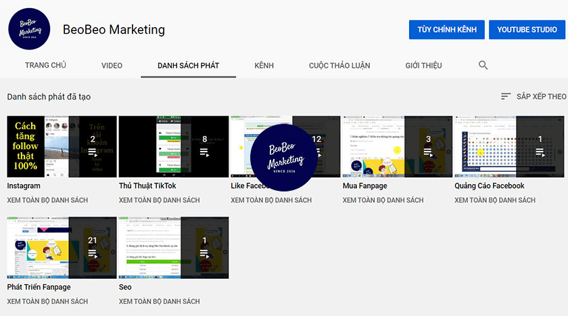View full Instagram playlist link
Image resolution: width=568 pixels, height=316 pixels.
point(47,200)
